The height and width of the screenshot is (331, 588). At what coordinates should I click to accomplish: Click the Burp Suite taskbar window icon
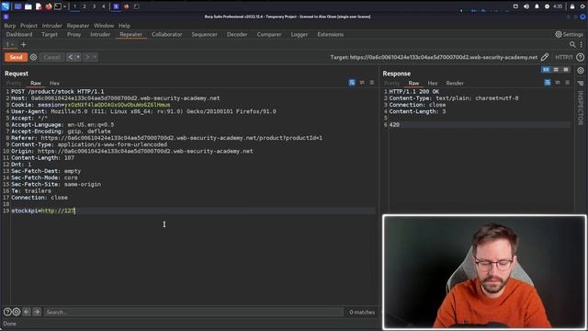[x=116, y=6]
